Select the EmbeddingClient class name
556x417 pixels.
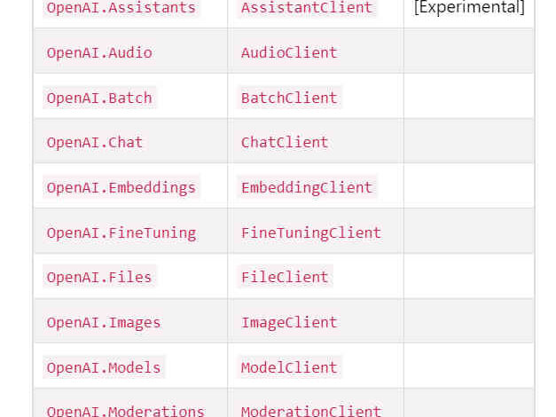(x=307, y=187)
